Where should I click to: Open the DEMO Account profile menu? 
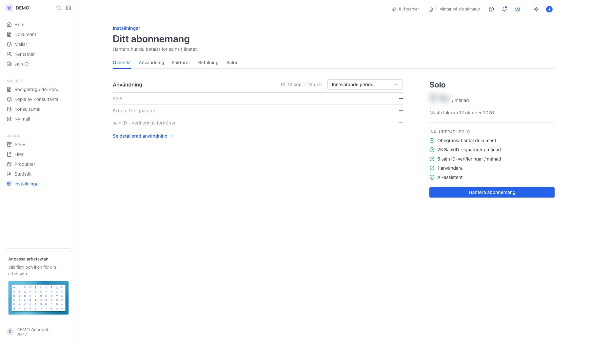pos(38,332)
